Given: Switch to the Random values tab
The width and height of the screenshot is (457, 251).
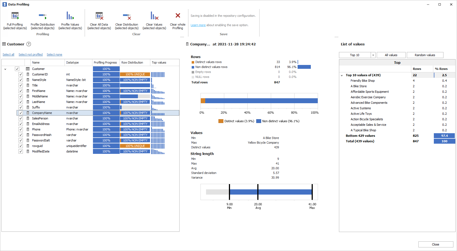Looking at the screenshot, I should (x=425, y=55).
